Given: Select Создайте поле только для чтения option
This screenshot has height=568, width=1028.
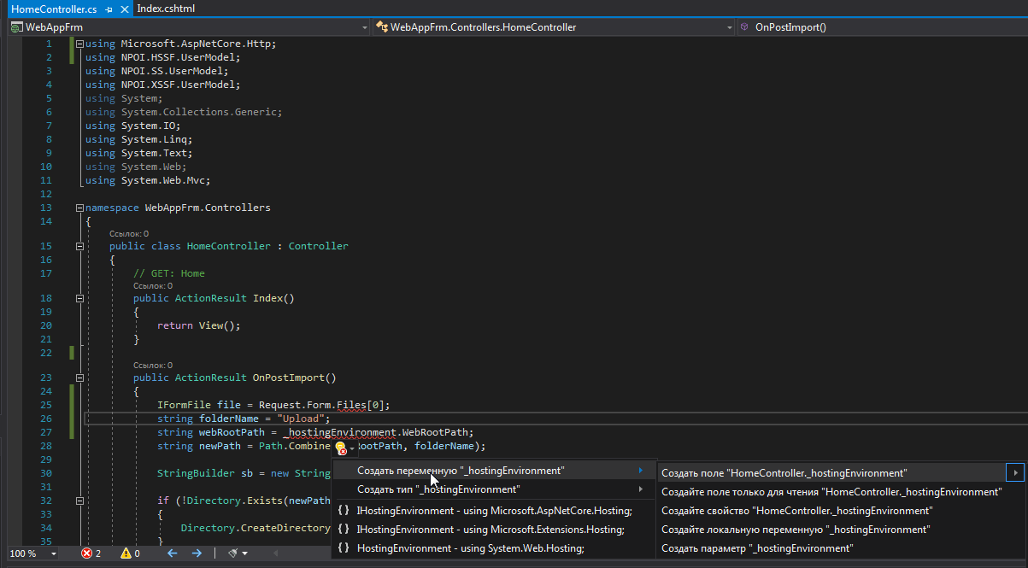Looking at the screenshot, I should (831, 491).
